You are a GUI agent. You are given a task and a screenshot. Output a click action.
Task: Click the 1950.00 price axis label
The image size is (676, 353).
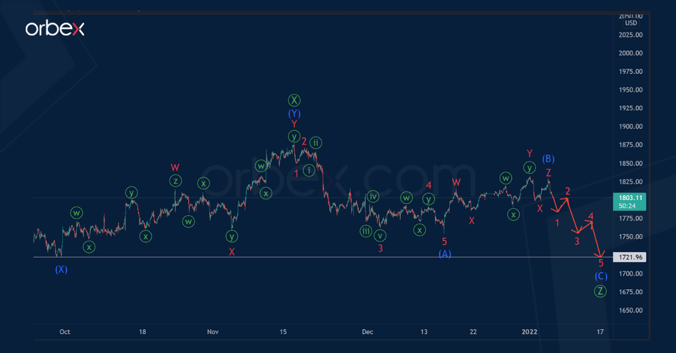pyautogui.click(x=631, y=90)
